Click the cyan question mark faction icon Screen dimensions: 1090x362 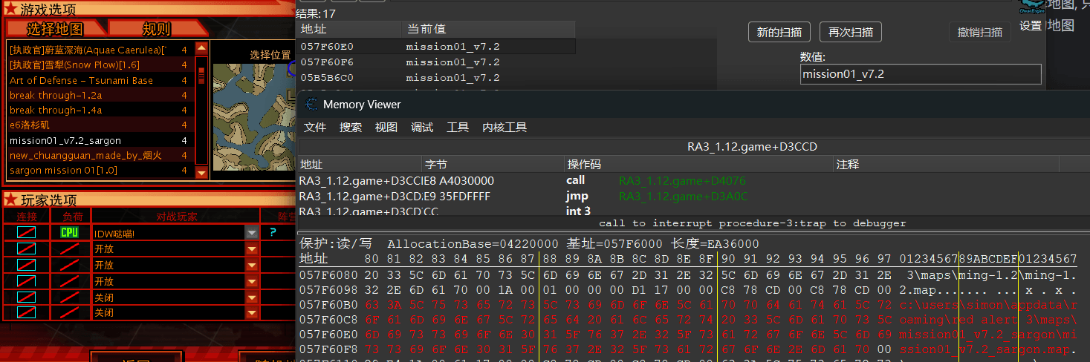coord(273,232)
